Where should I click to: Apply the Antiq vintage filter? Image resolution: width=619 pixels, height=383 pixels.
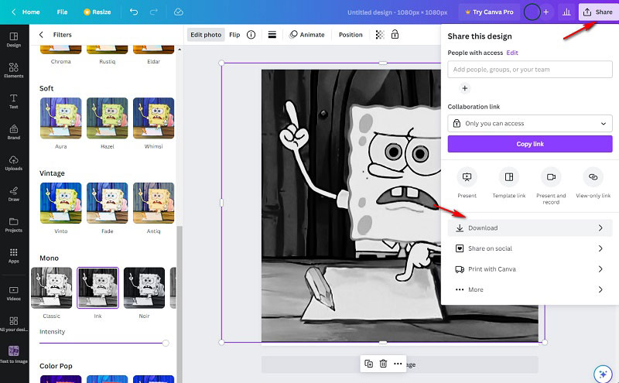(153, 203)
